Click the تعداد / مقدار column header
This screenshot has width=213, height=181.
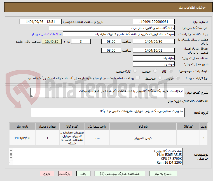47,127
